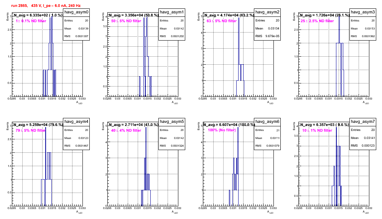Click the '25± 2.5% ND filter' label
382x219 pixels.
pos(317,21)
